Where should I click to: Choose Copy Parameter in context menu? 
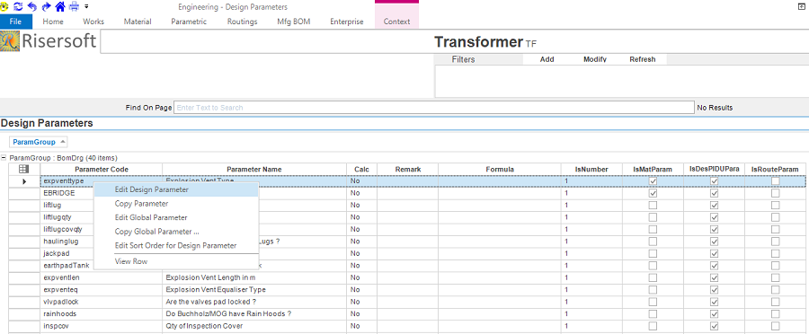point(175,204)
